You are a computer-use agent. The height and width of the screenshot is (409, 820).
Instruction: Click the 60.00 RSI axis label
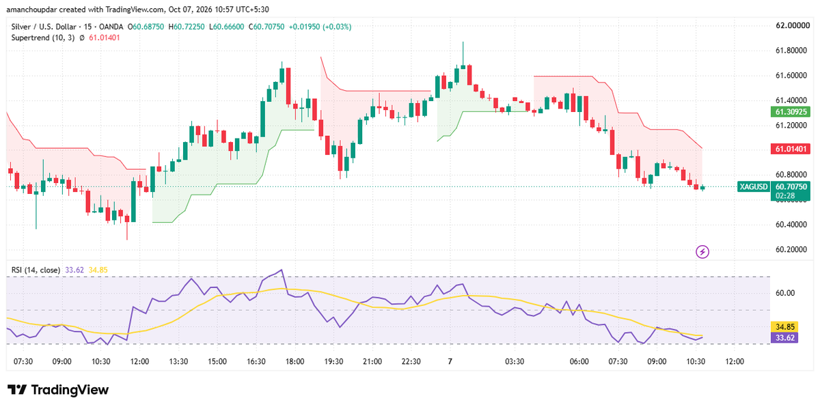tap(785, 293)
